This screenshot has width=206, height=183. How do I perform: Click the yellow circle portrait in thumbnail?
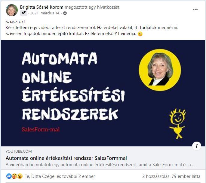160,70
